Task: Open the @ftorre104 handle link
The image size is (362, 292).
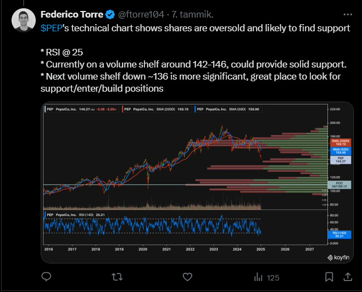Action: [x=141, y=14]
